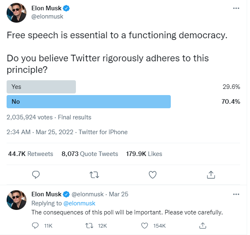Click the share icon under main tweet

211,175
